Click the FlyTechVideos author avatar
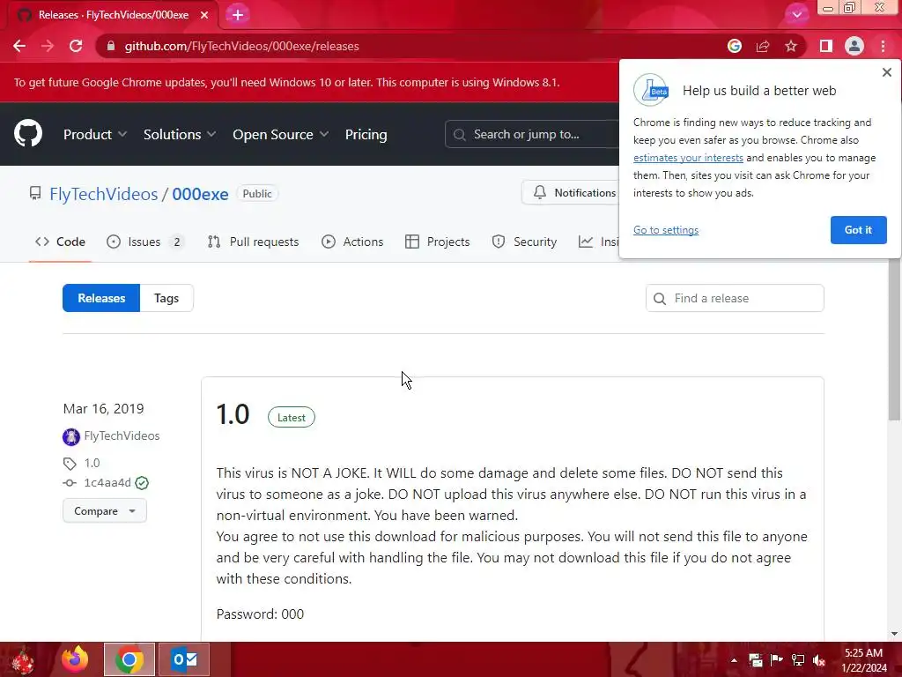The height and width of the screenshot is (677, 902). 71,437
